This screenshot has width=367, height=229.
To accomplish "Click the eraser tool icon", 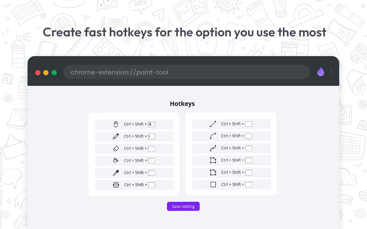I will [116, 149].
